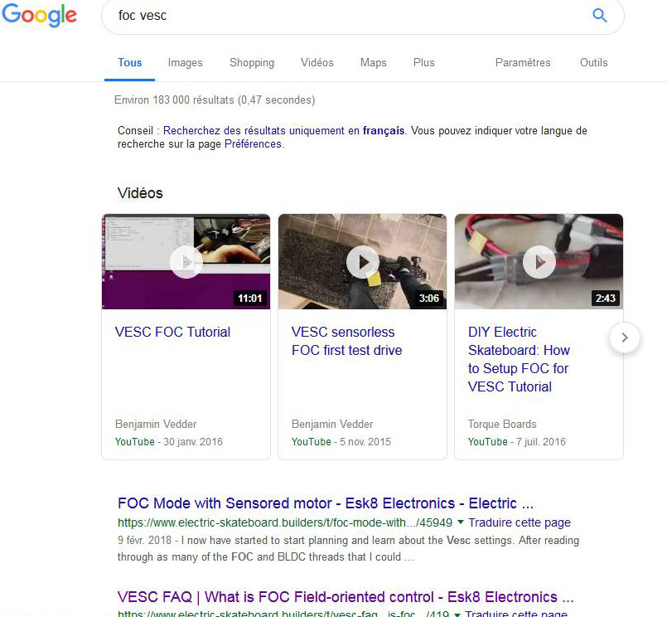
Task: Go to the Vidéos tab
Action: click(317, 62)
